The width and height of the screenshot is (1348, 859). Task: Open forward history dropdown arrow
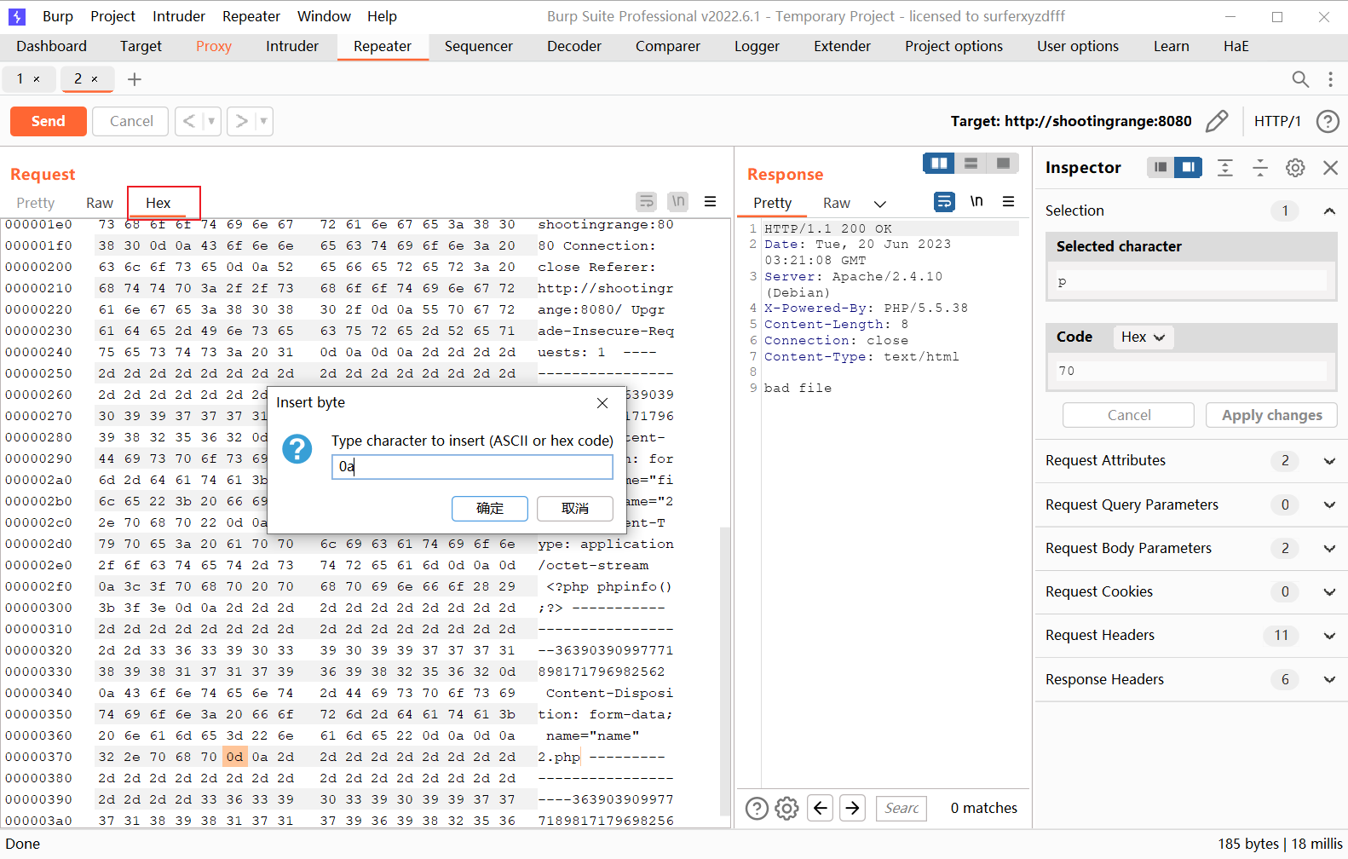[x=263, y=121]
